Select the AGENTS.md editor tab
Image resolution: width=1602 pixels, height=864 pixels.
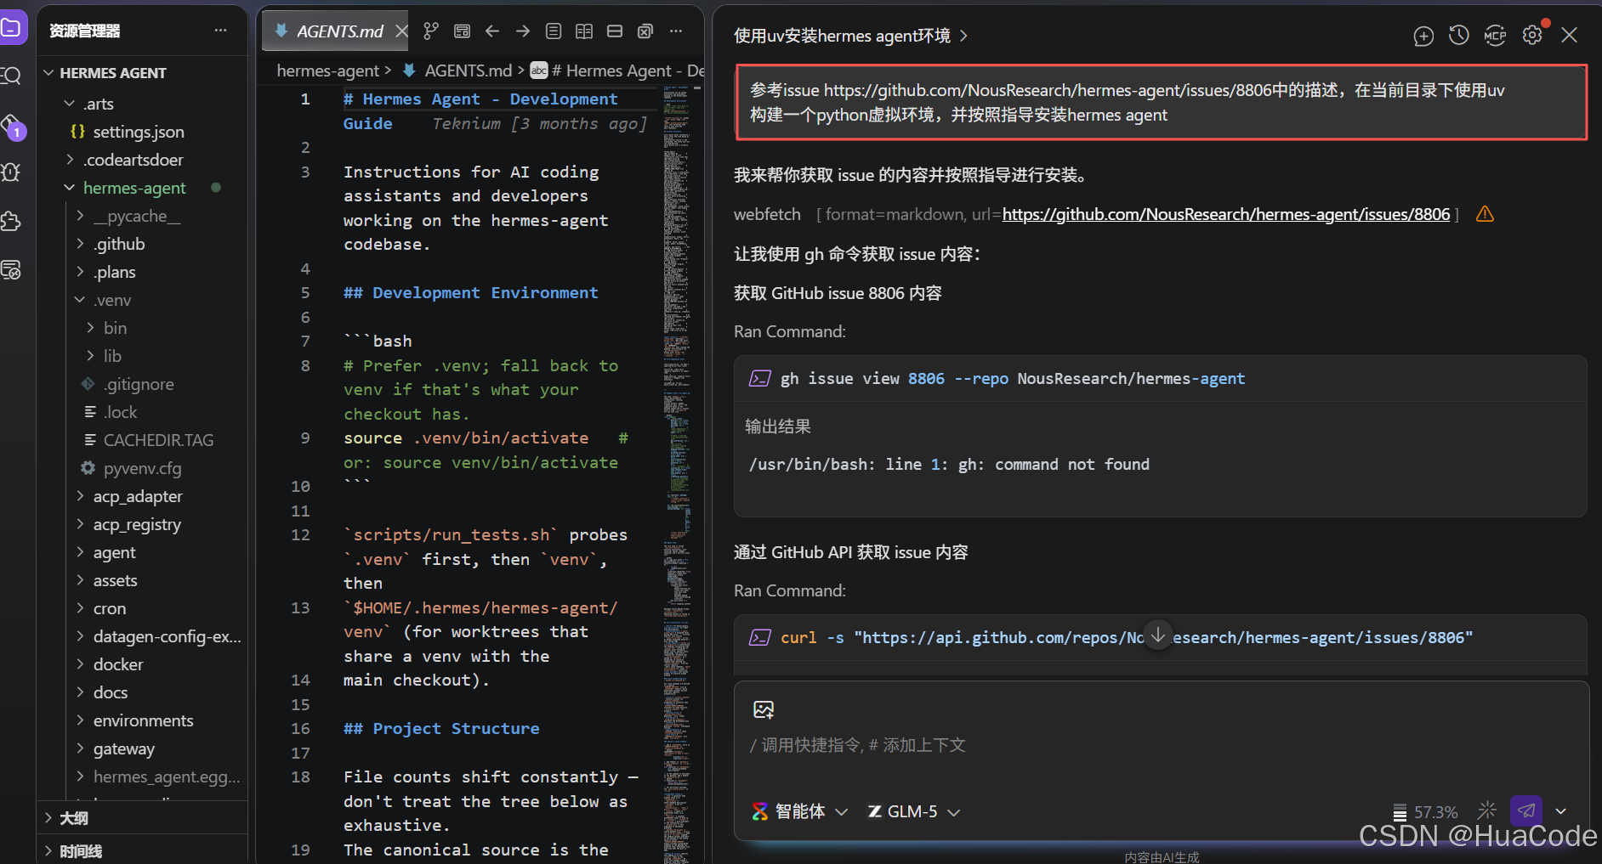pos(335,31)
